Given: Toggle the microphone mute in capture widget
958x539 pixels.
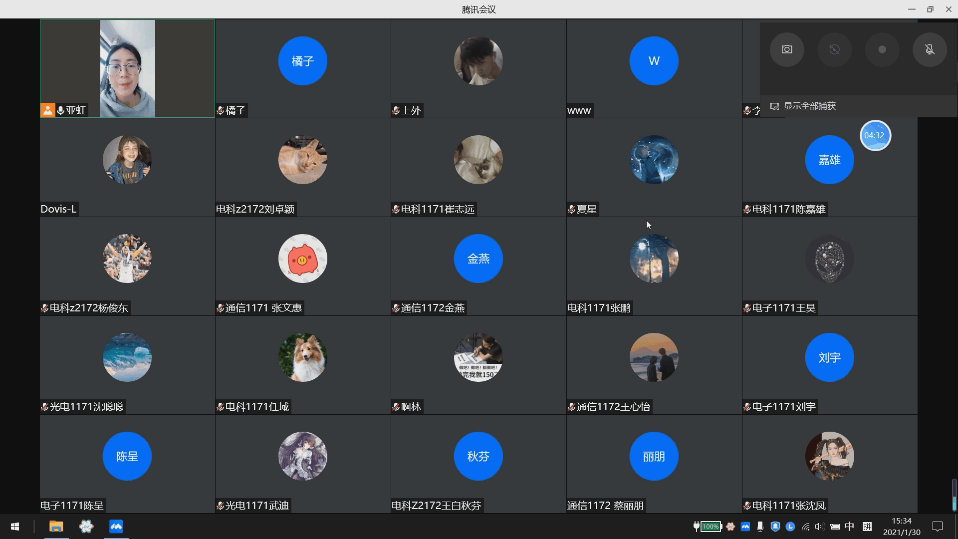Looking at the screenshot, I should pos(930,49).
